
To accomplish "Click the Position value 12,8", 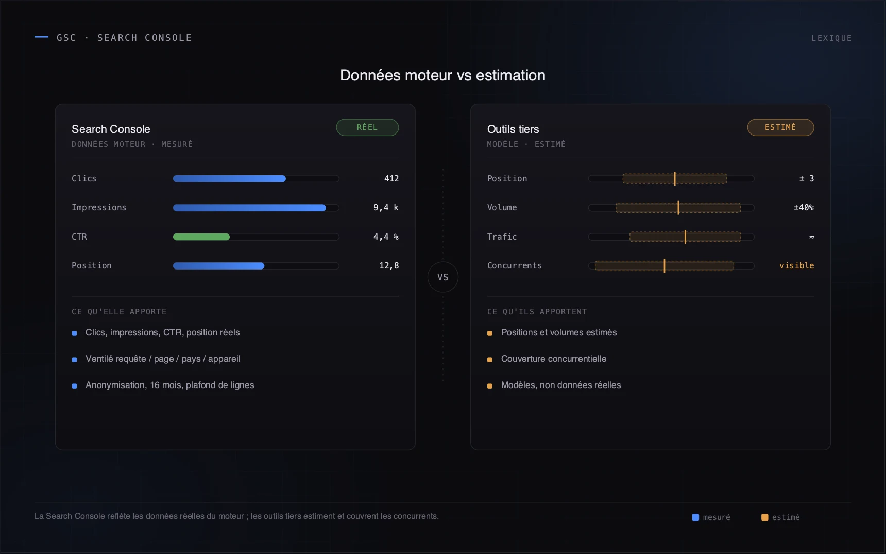I will 389,266.
